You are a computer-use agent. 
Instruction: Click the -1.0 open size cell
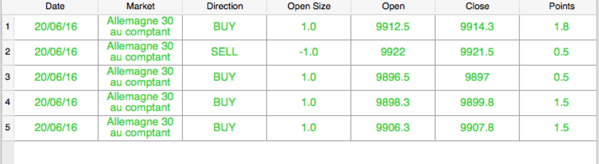[309, 52]
